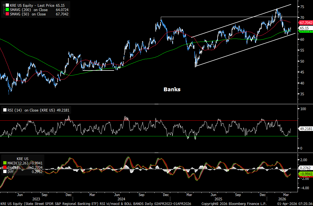Click the green SMAVG (200) color swatch

7,10
